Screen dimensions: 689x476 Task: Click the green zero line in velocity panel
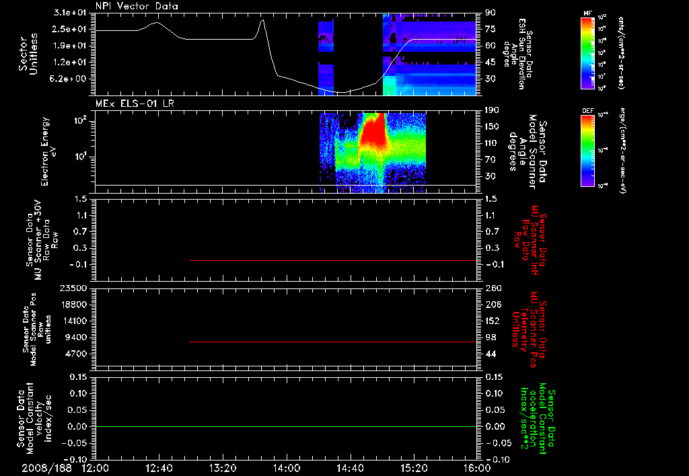[x=286, y=426]
